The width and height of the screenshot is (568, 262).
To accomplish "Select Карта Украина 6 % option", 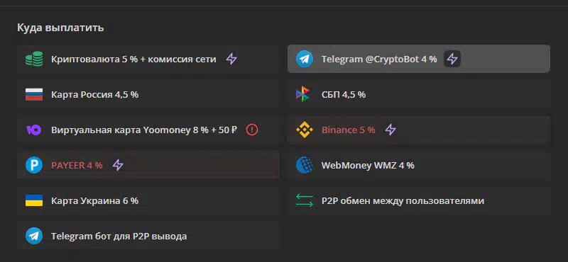I will coord(148,201).
